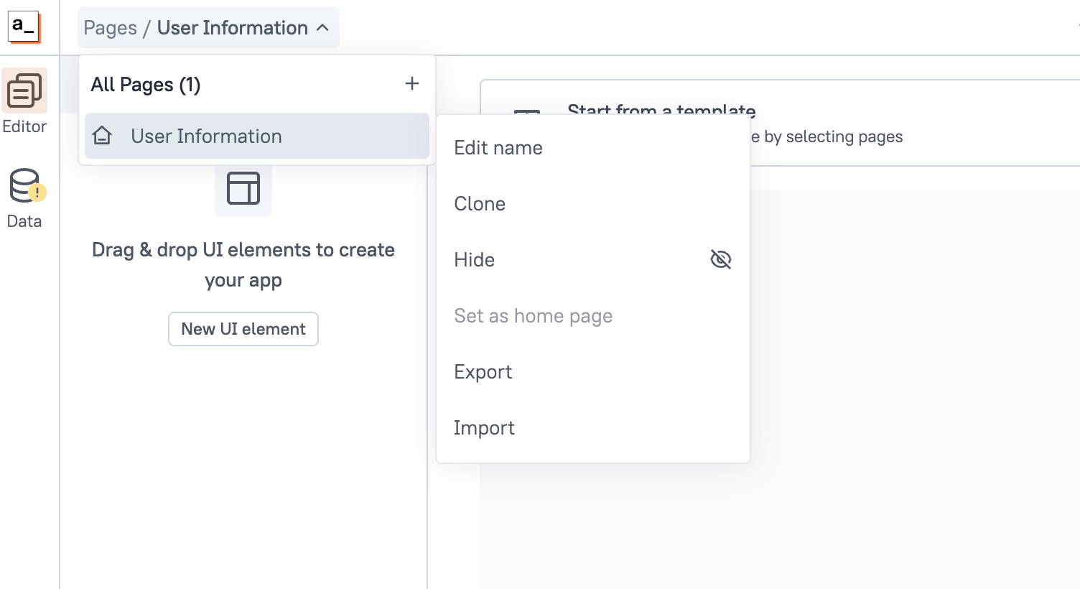This screenshot has height=589, width=1080.
Task: Select Import from the page menu
Action: coord(593,428)
